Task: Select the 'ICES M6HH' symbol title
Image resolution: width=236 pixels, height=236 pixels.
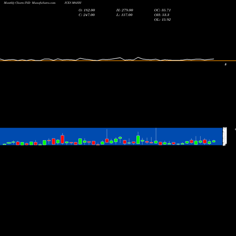Action: (x=73, y=3)
